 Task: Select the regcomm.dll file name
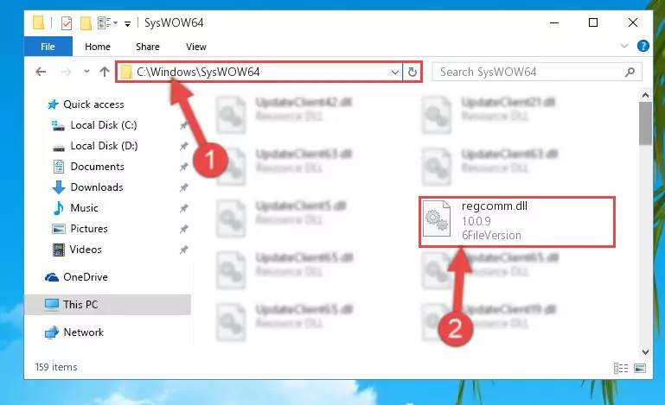pyautogui.click(x=495, y=206)
